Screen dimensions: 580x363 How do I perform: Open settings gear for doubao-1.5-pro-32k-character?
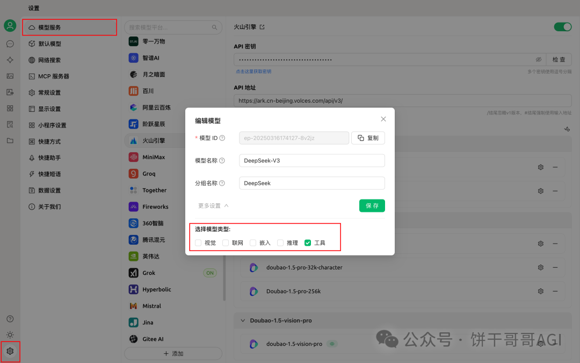[x=541, y=267]
